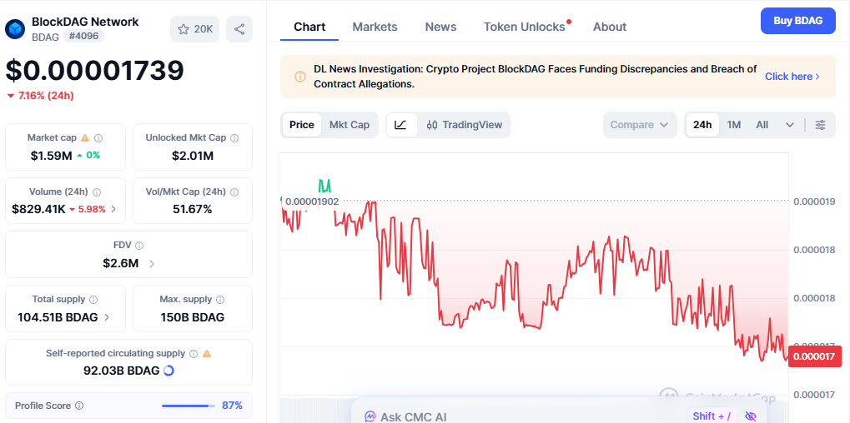Viewport: 850px width, 423px height.
Task: Click the $1.59M market cap value
Action: (52, 156)
